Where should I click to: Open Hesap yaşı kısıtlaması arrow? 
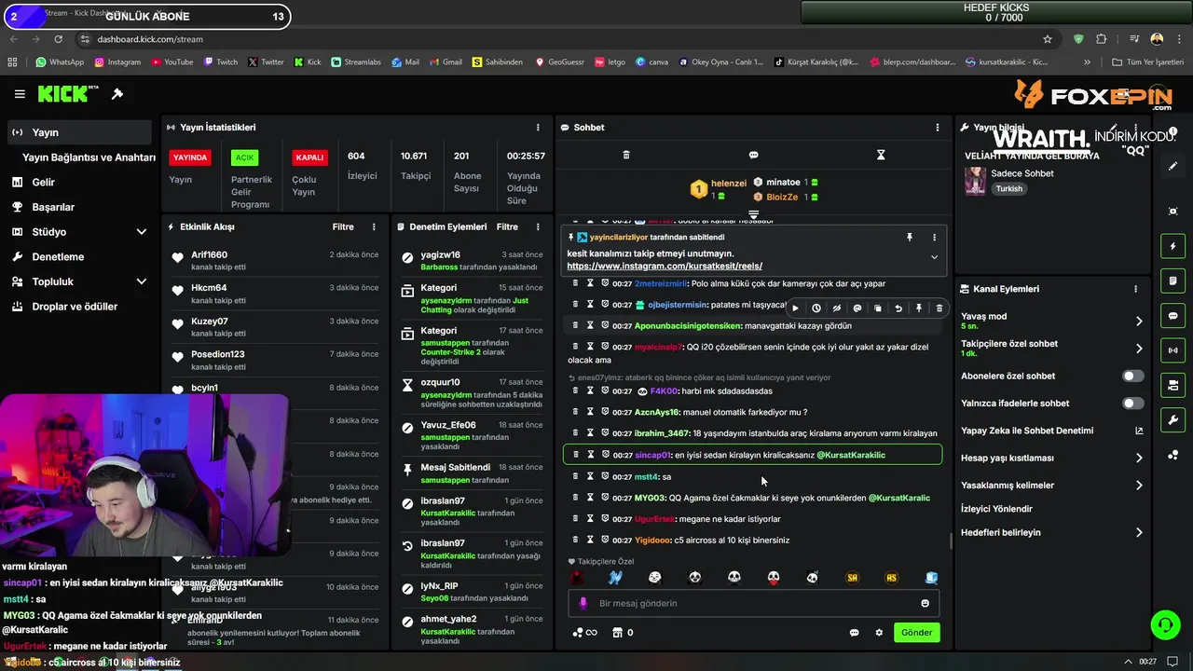click(1139, 459)
